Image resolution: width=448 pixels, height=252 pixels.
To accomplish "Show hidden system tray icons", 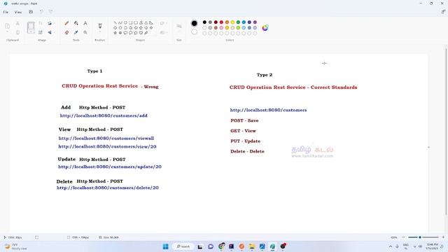I will [x=391, y=246].
